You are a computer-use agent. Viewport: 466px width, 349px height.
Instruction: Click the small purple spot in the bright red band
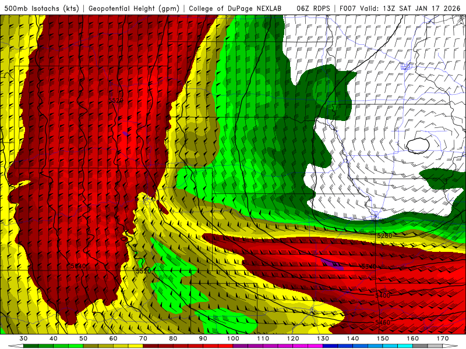[x=125, y=134]
